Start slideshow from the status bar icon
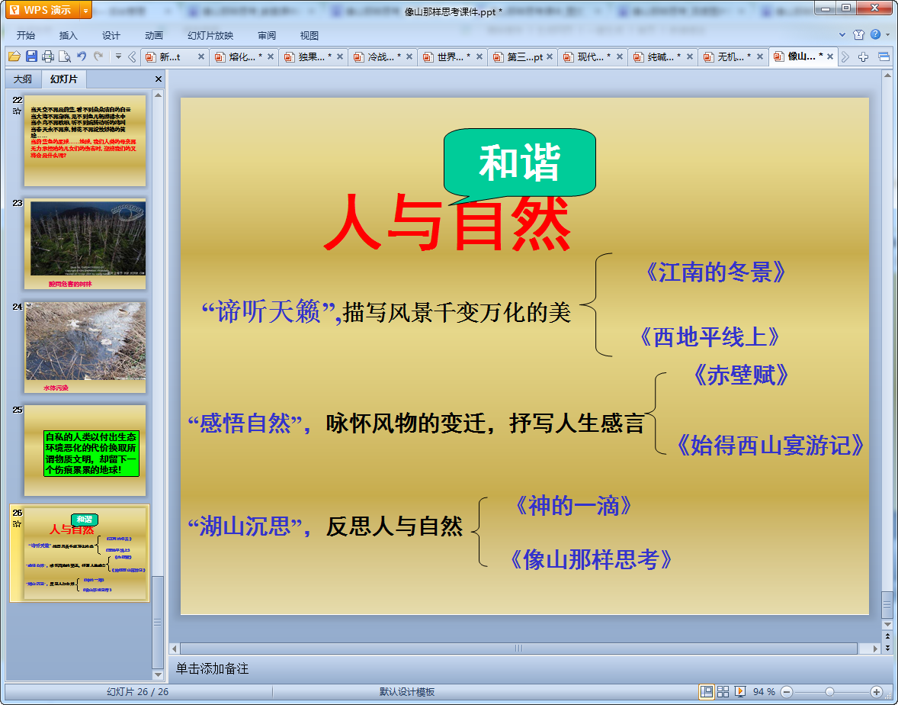This screenshot has width=898, height=705. click(739, 691)
